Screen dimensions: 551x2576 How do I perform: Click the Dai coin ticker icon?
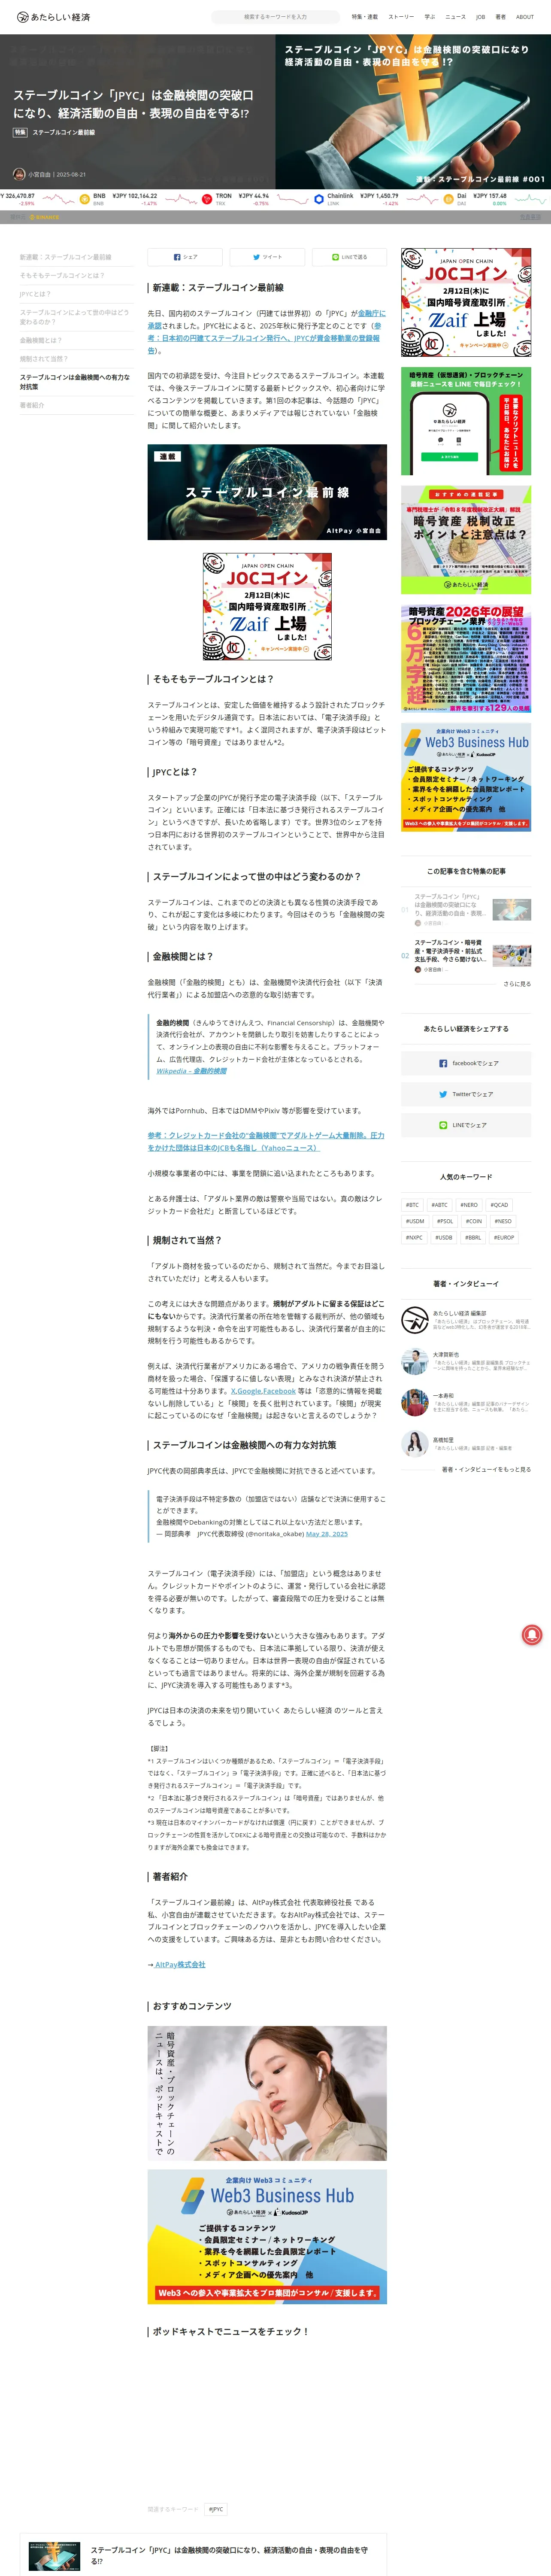[x=448, y=199]
